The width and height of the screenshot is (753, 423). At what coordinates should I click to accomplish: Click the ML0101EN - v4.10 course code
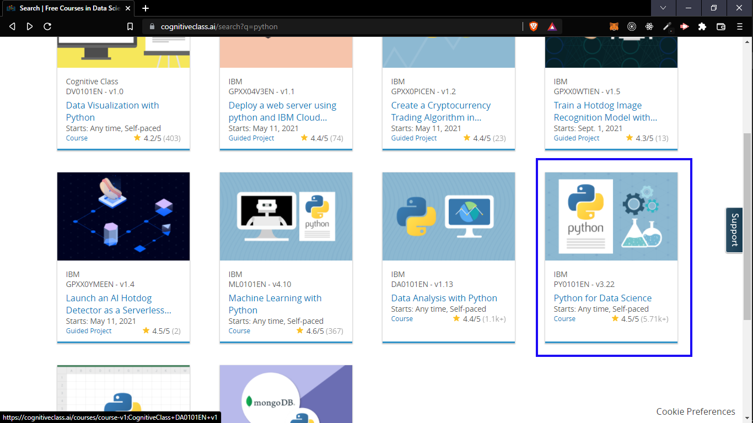pyautogui.click(x=260, y=284)
